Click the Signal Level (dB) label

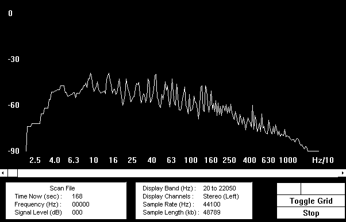point(38,212)
